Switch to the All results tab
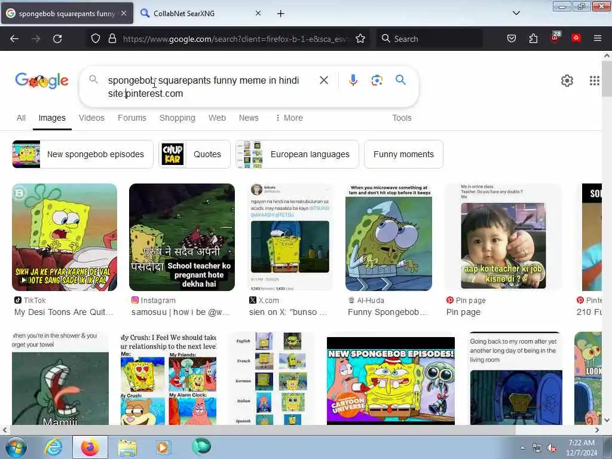Screen dimensions: 612x459 click(21, 118)
